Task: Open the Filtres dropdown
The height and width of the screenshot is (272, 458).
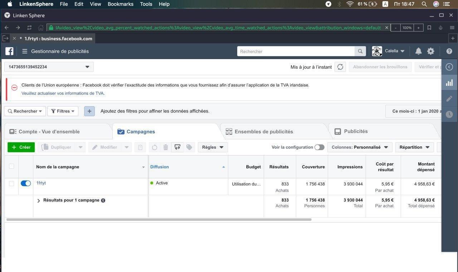Action: (x=63, y=111)
